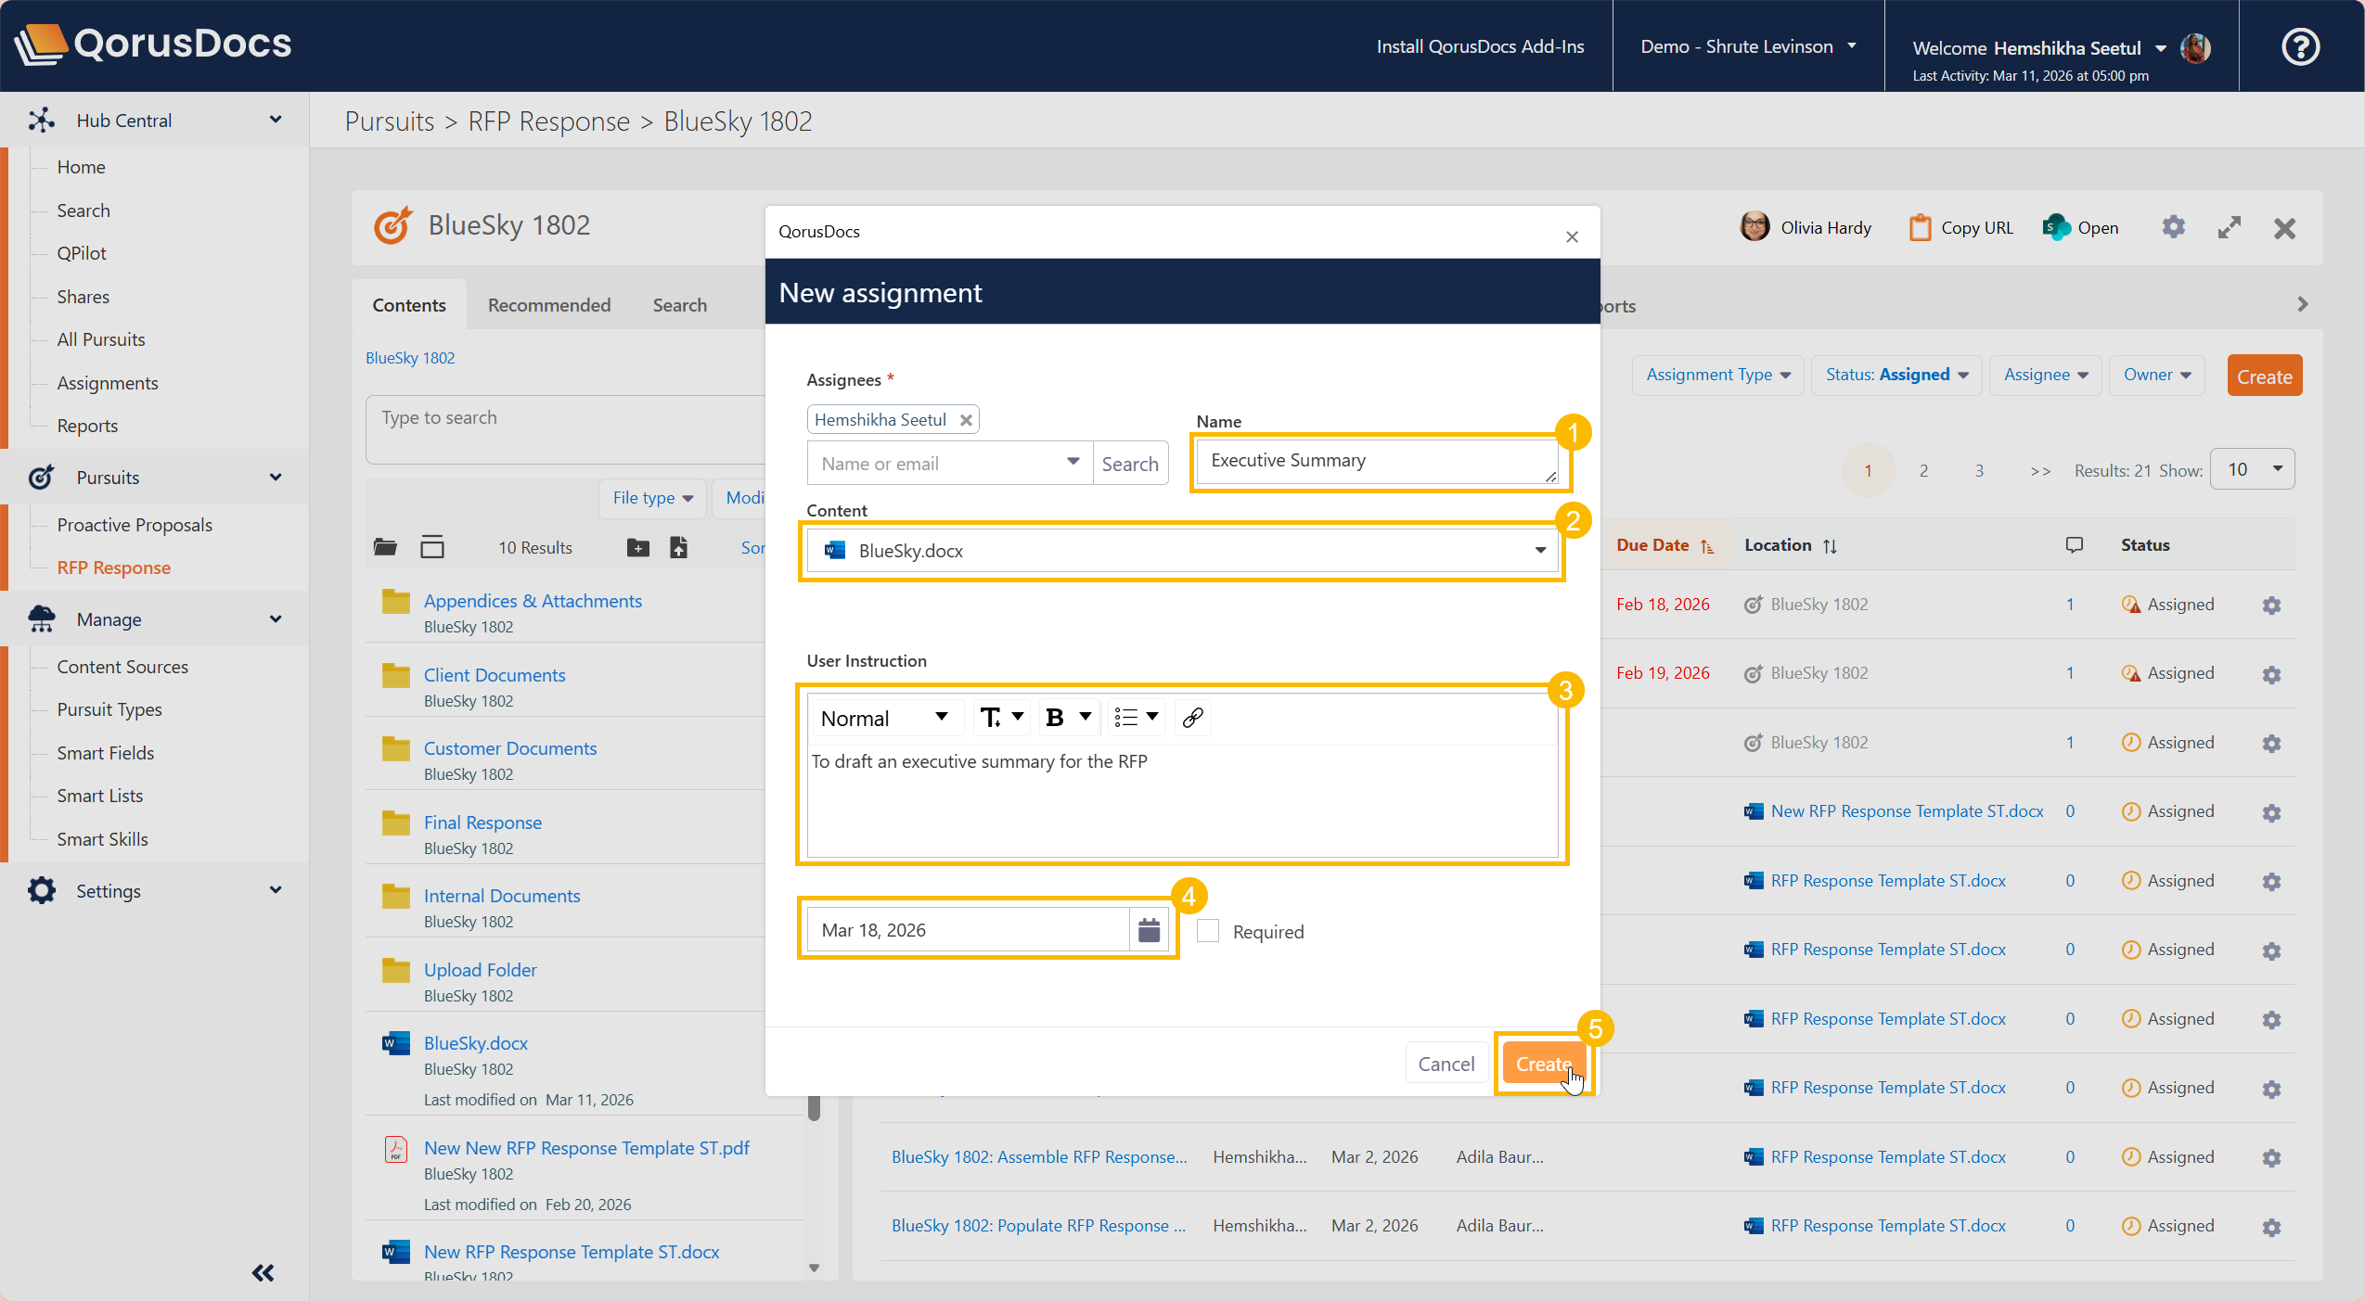
Task: Tick the Required checkbox
Action: 1207,930
